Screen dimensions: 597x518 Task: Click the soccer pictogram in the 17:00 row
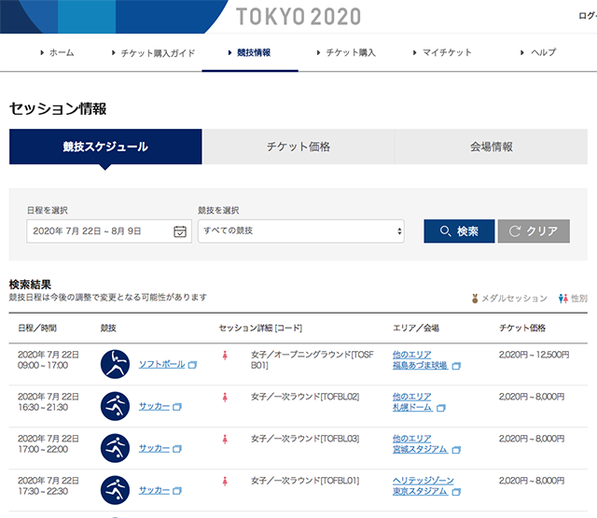[x=115, y=448]
